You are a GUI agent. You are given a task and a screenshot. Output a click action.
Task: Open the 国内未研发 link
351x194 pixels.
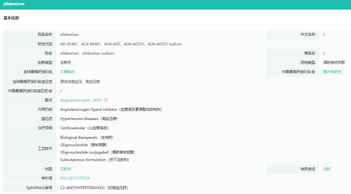[332, 72]
